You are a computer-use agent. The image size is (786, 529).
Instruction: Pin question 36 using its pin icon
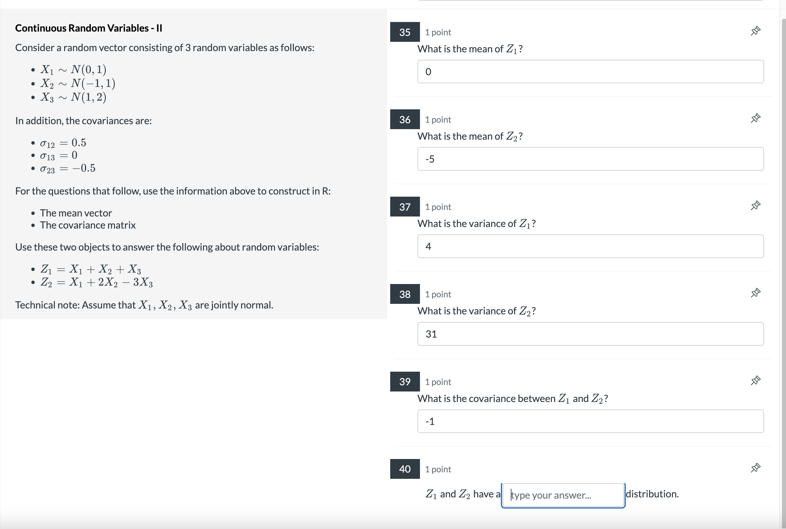pyautogui.click(x=755, y=118)
